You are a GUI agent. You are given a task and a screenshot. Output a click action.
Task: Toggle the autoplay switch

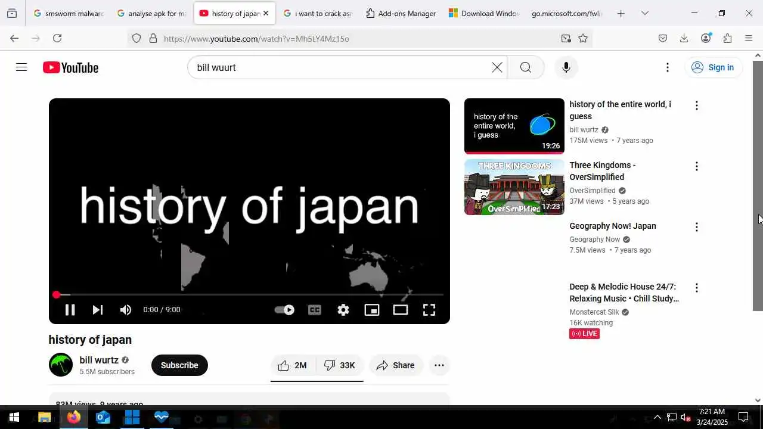pos(284,310)
